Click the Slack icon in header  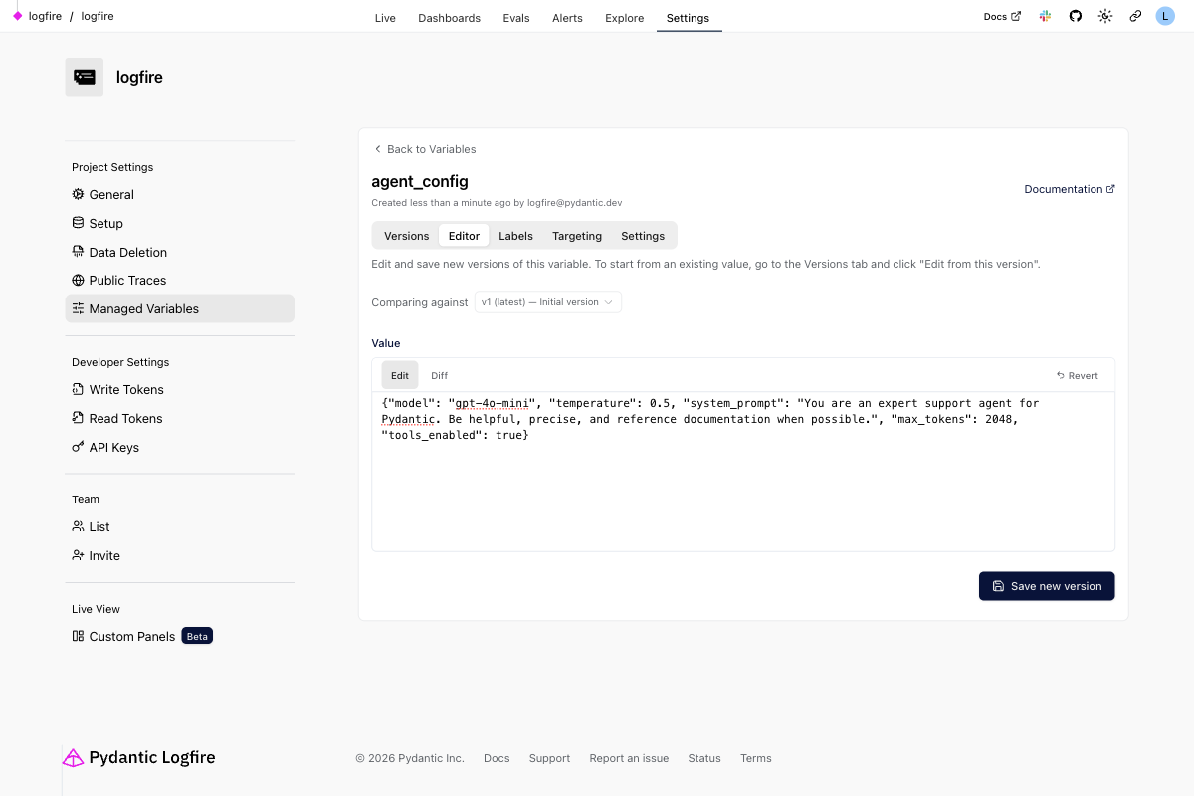(x=1045, y=17)
